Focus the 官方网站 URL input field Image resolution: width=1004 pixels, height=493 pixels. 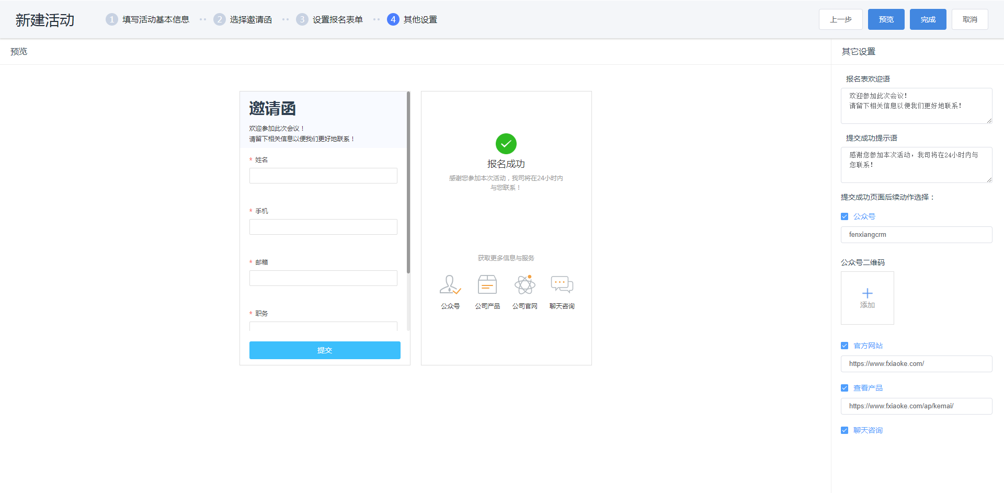[916, 364]
